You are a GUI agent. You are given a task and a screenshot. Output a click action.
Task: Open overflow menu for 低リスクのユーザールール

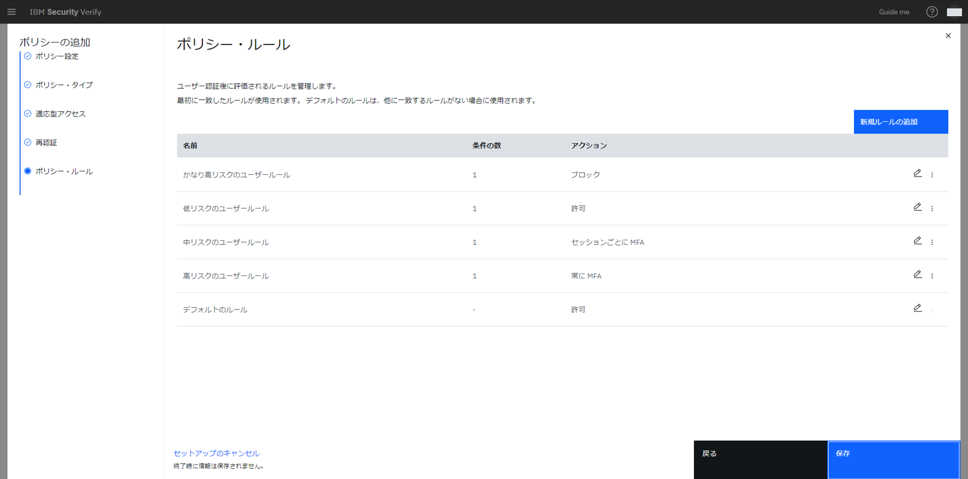(931, 208)
